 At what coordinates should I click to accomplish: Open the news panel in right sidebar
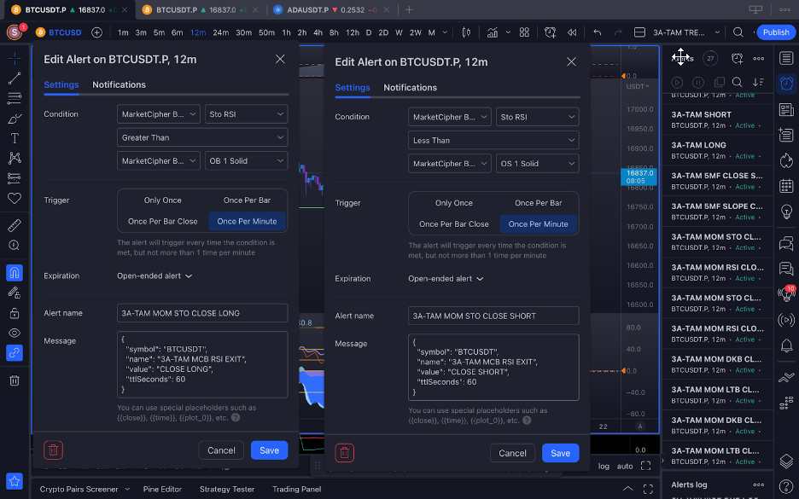786,109
